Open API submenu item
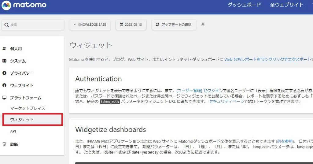The width and height of the screenshot is (313, 164). point(13,131)
